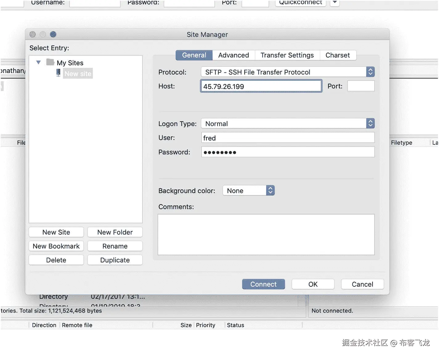This screenshot has width=439, height=356.
Task: Click the main window Username field
Action: click(x=95, y=3)
